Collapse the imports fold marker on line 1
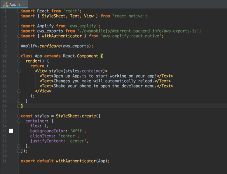The height and width of the screenshot is (174, 227). coord(19,11)
